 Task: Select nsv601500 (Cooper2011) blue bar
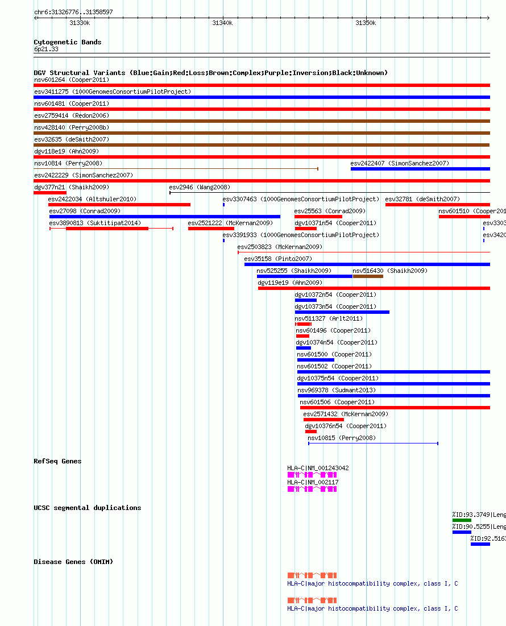tap(316, 361)
